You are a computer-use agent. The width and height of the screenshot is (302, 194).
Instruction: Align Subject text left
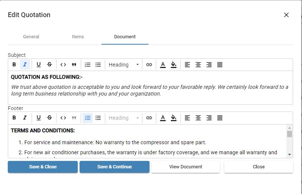coord(187,65)
